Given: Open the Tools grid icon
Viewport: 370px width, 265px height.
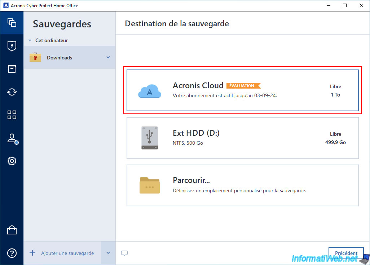Looking at the screenshot, I should pos(12,115).
